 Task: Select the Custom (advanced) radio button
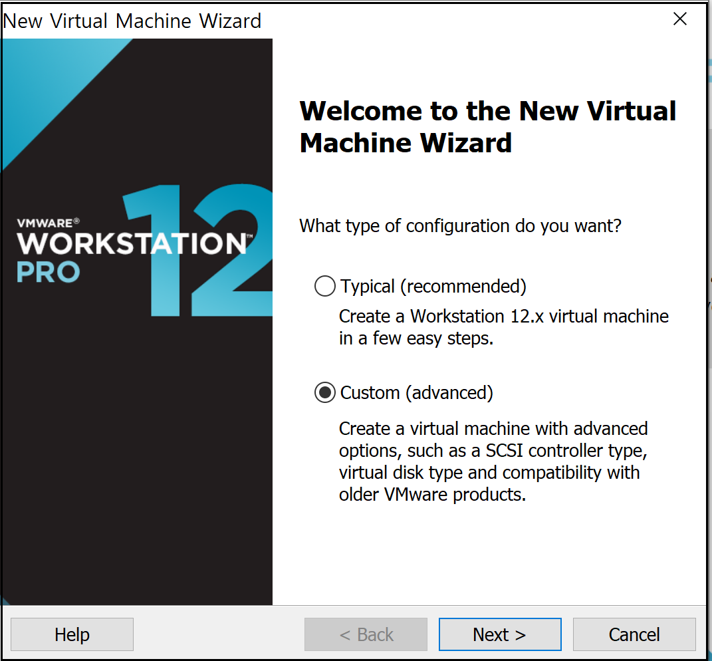[324, 392]
